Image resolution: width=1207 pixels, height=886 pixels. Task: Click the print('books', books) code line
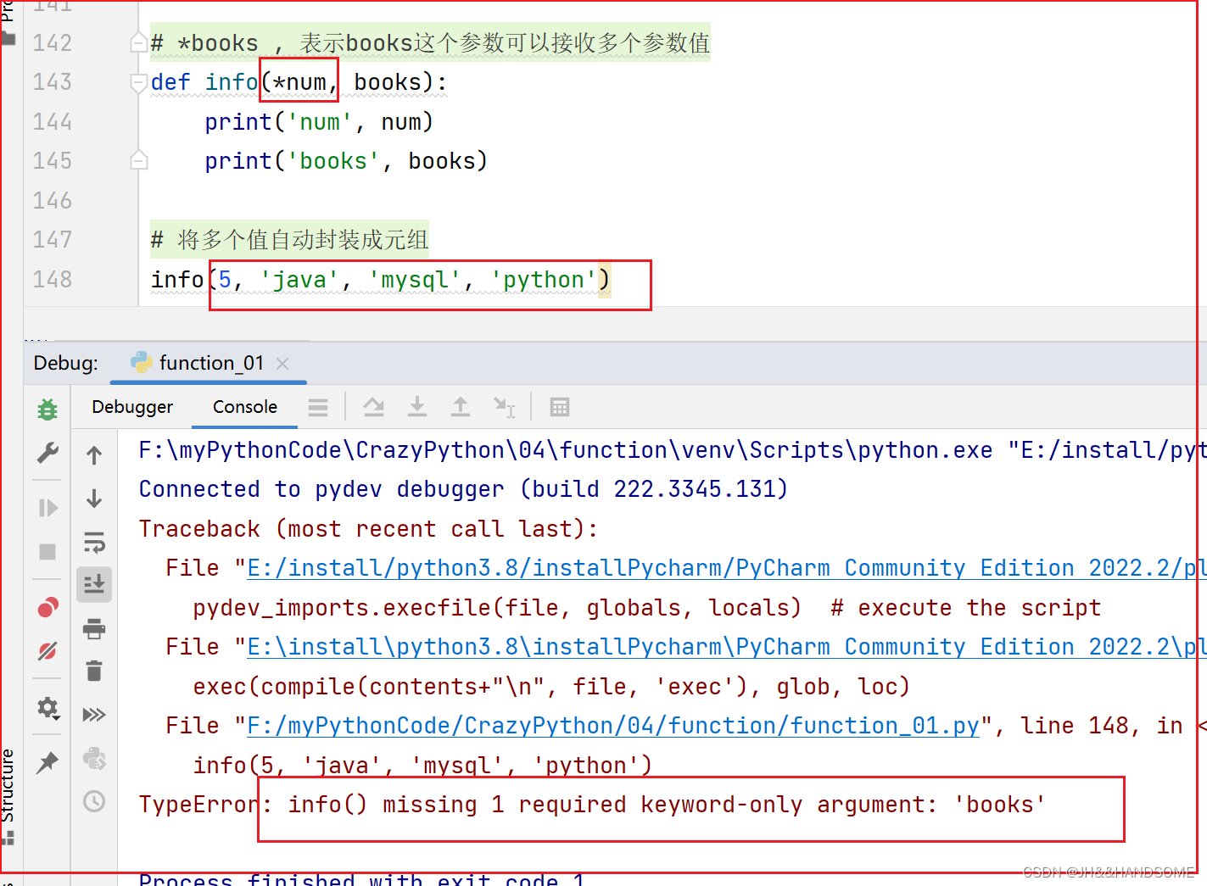pyautogui.click(x=346, y=161)
